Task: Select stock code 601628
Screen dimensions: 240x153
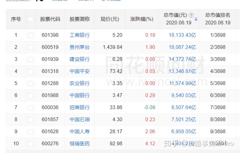Action: [x=50, y=132]
